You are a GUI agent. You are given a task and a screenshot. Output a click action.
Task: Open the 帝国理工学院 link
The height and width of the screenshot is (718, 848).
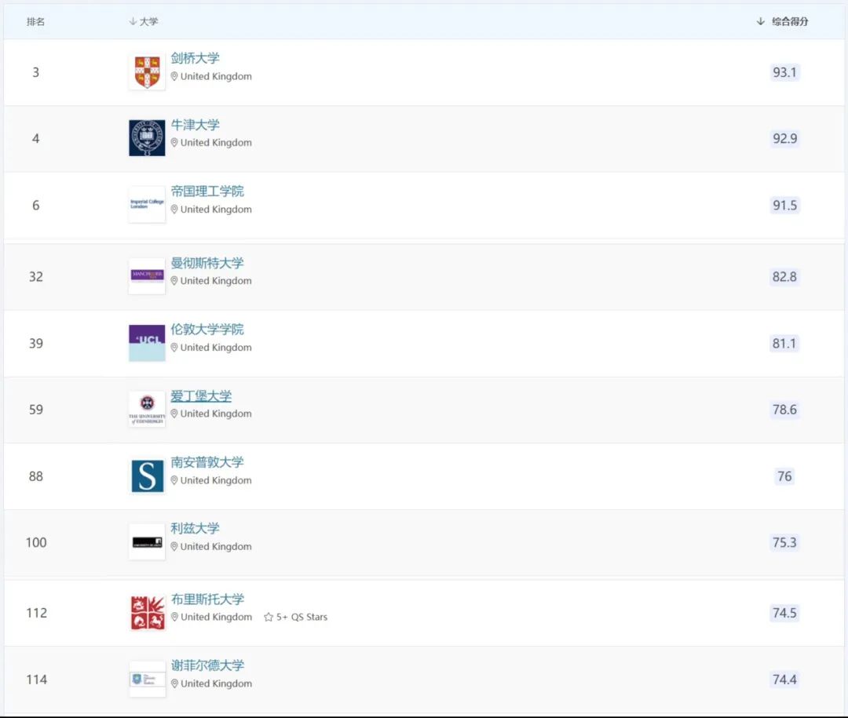click(x=207, y=191)
